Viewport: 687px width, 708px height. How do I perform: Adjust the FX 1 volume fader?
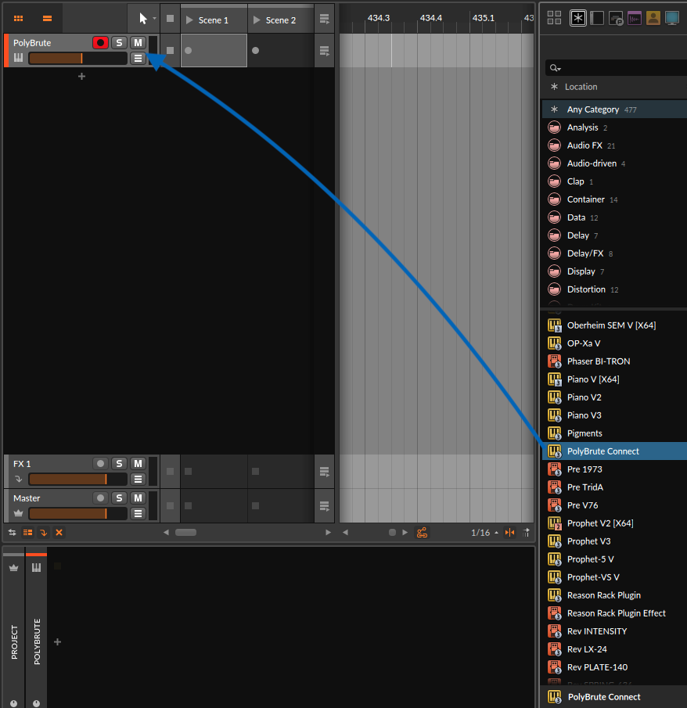pyautogui.click(x=77, y=479)
